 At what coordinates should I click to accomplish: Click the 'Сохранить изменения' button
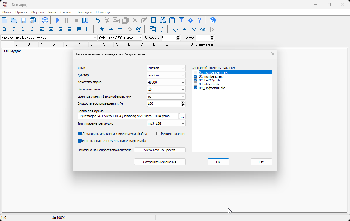160,162
